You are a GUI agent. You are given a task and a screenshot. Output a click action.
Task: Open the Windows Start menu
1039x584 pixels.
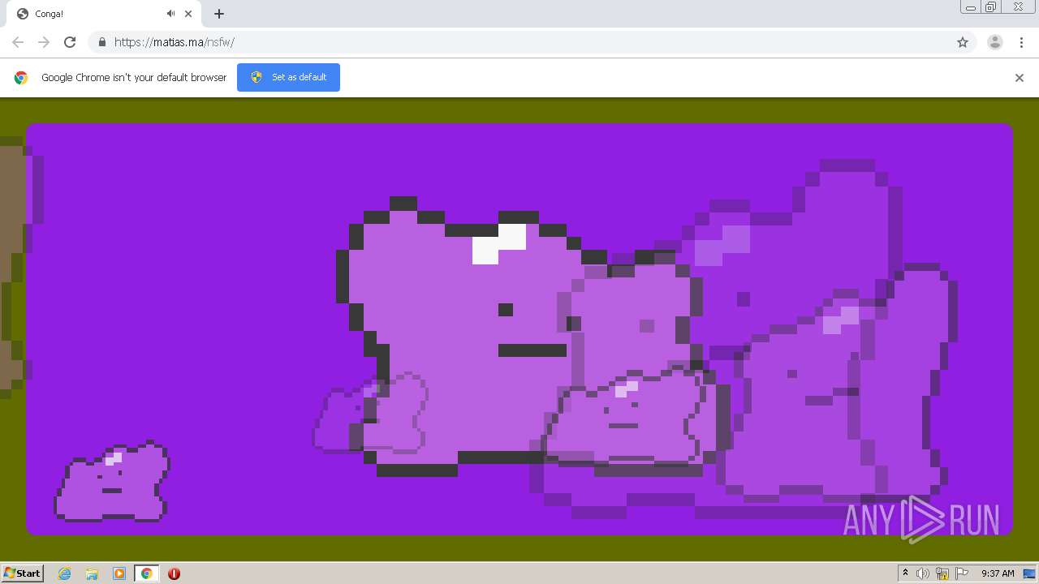pos(23,573)
